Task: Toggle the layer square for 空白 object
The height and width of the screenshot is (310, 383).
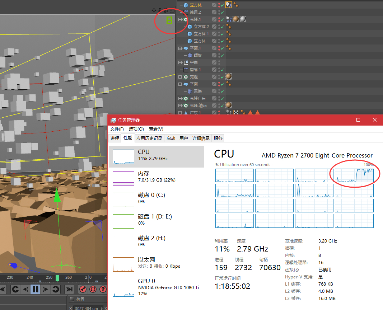Action: pyautogui.click(x=214, y=62)
